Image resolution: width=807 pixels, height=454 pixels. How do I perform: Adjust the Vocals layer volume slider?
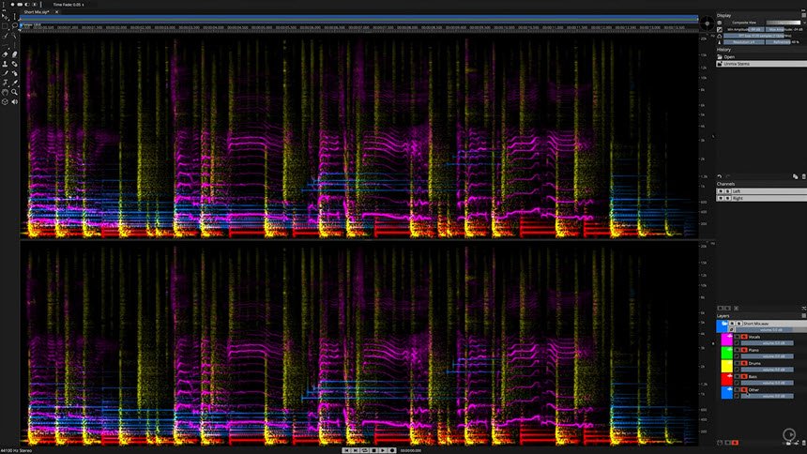[767, 342]
